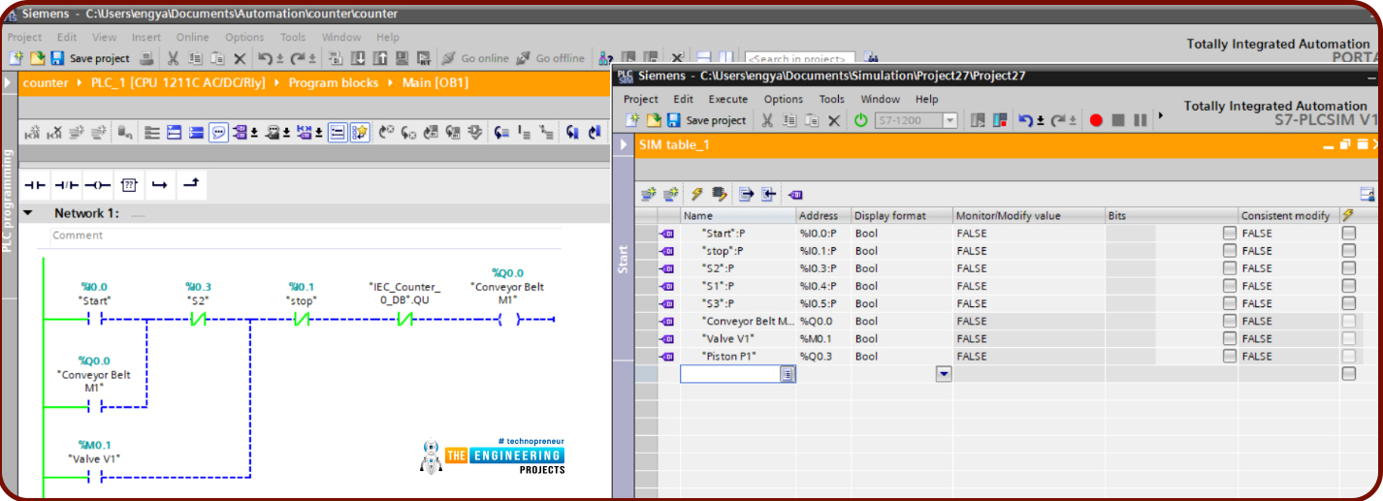1383x501 pixels.
Task: Click the delete X icon in TIA Portal toolbar
Action: (240, 58)
